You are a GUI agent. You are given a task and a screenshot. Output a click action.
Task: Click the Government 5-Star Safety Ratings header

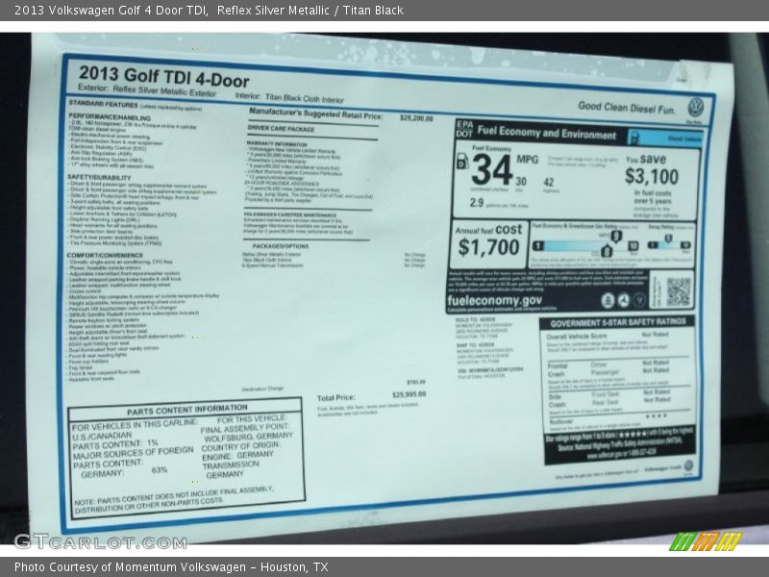[x=618, y=322]
